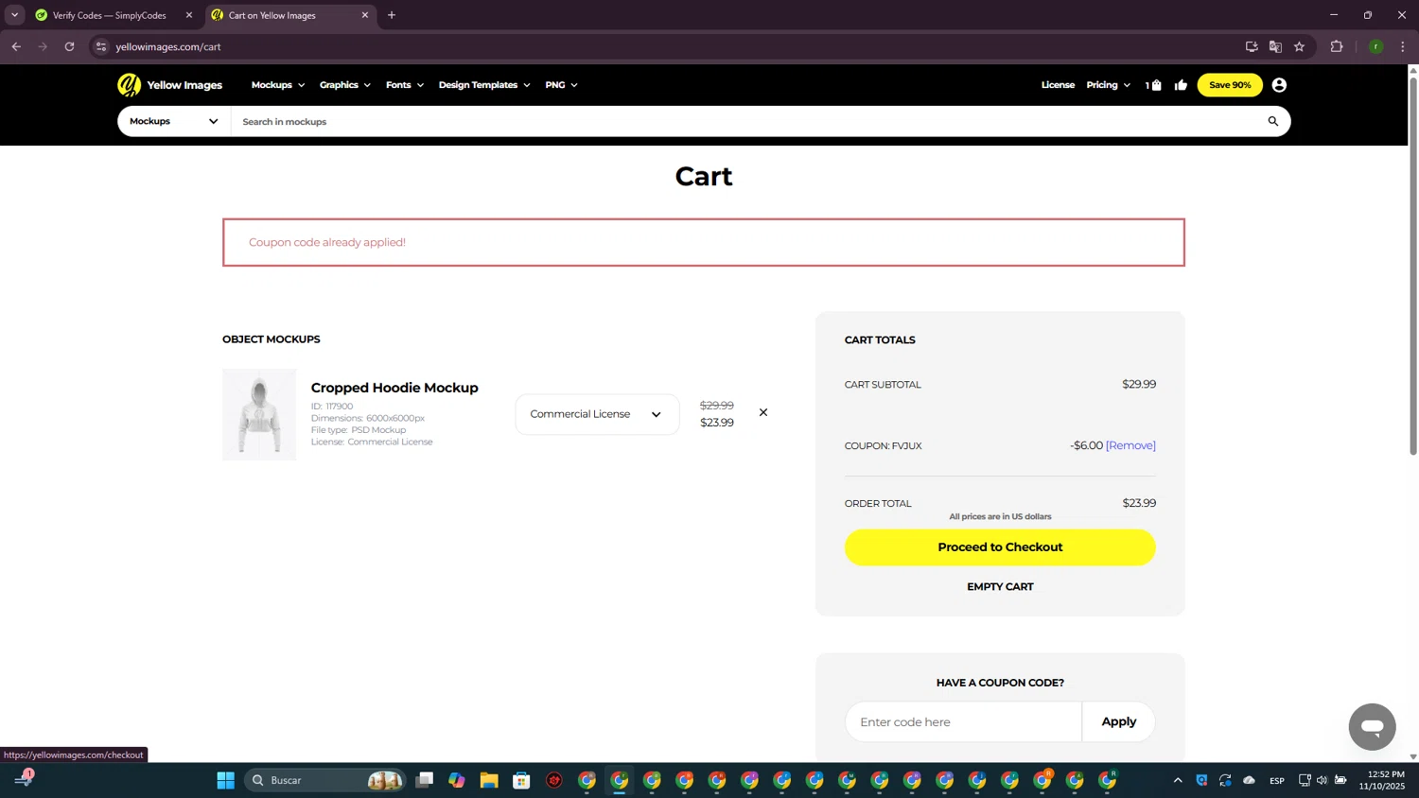Open the chat support bubble
The width and height of the screenshot is (1419, 798).
(1372, 727)
